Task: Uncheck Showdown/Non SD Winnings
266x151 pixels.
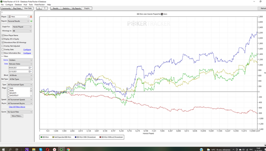Action: click(3, 43)
